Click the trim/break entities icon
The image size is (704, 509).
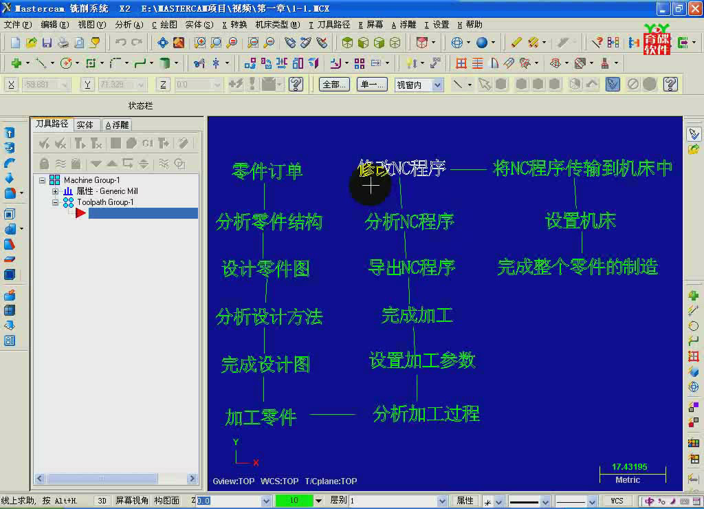click(x=199, y=63)
